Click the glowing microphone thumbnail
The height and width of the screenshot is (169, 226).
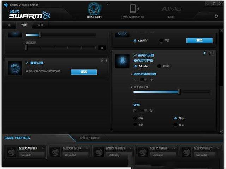123,61
